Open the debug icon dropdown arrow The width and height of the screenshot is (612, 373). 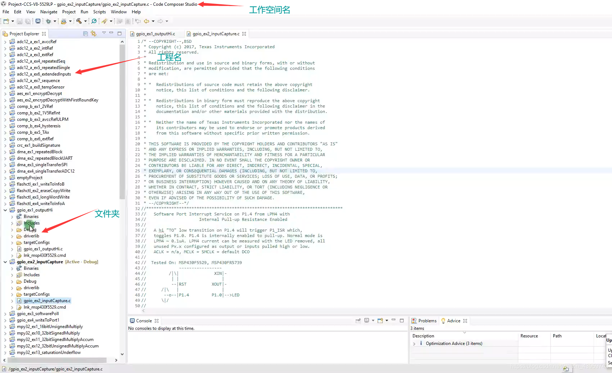click(x=55, y=21)
